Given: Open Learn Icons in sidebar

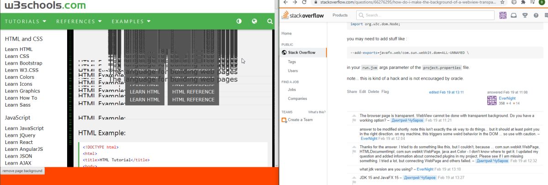Looking at the screenshot, I should point(19,84).
